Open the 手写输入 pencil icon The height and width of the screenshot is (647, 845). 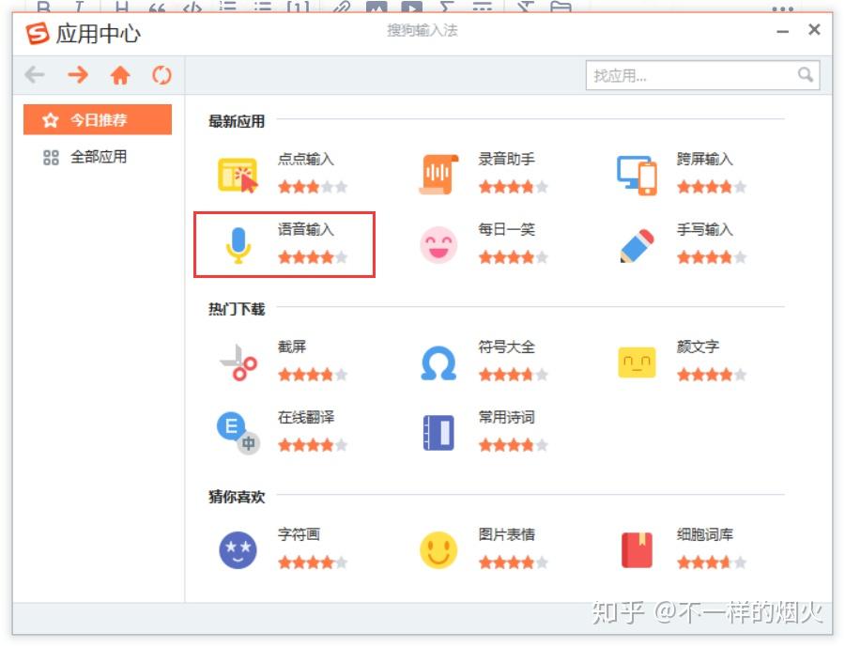tap(637, 245)
